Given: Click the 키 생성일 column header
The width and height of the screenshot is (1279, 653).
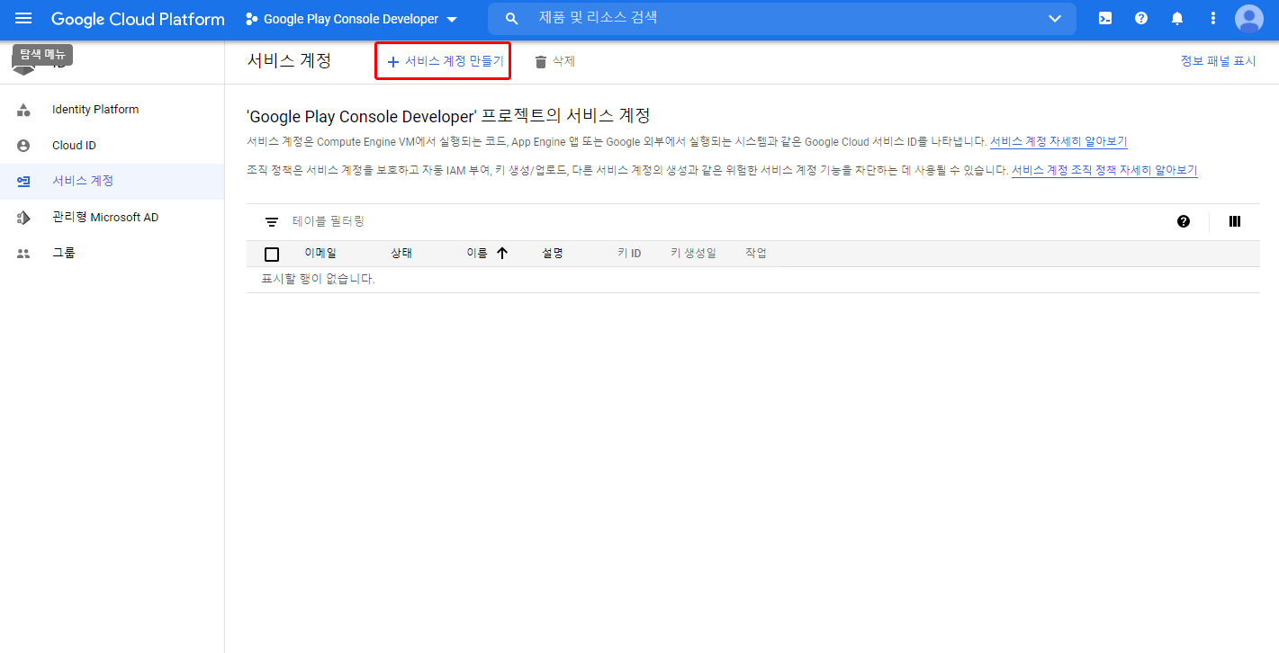Looking at the screenshot, I should [x=693, y=254].
